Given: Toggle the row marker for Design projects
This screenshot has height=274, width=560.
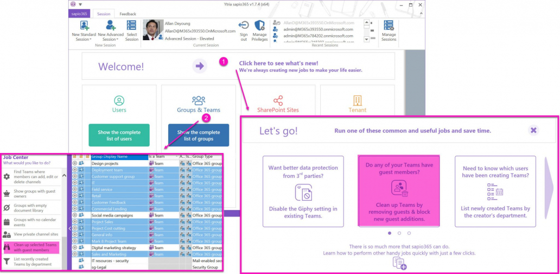Looking at the screenshot, I should (x=75, y=163).
